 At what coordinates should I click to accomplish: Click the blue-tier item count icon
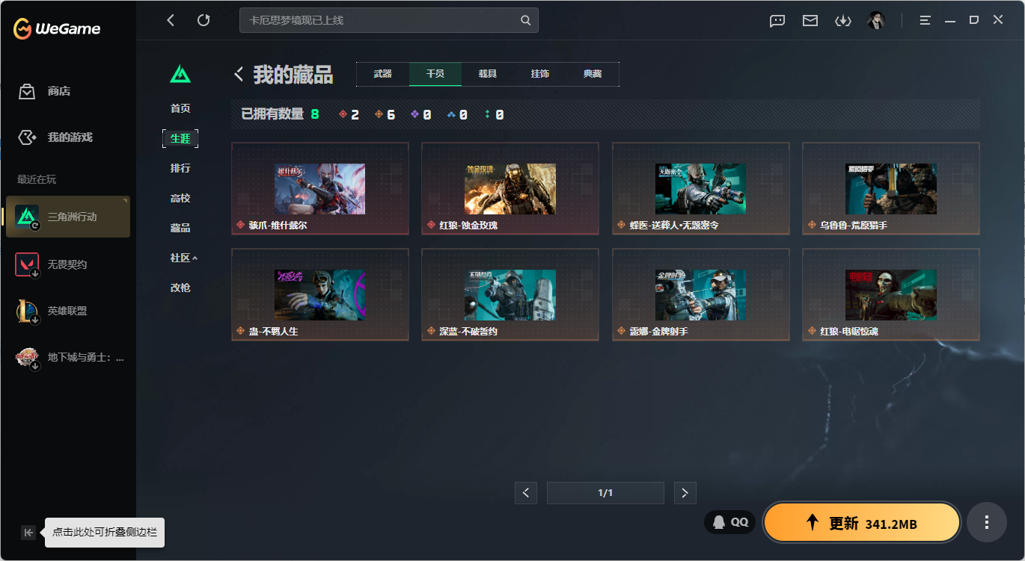click(x=451, y=114)
